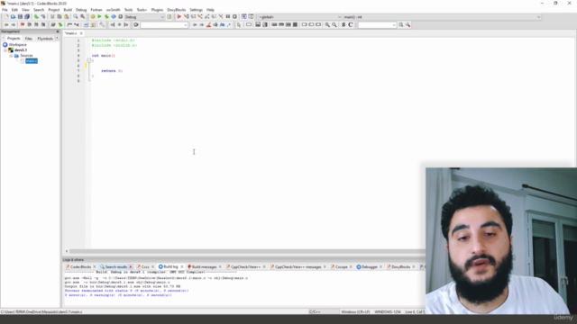This screenshot has width=577, height=324.
Task: Open the Debug build target dropdown
Action: point(144,17)
